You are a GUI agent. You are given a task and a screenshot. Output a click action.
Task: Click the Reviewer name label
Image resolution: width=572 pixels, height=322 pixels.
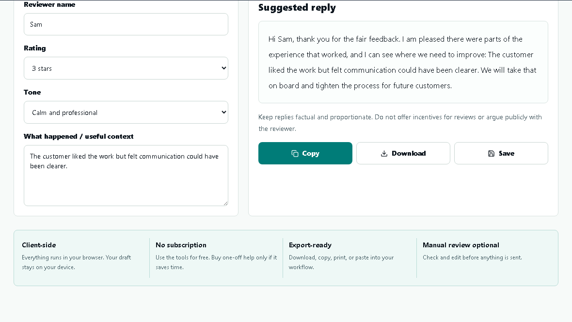(49, 4)
